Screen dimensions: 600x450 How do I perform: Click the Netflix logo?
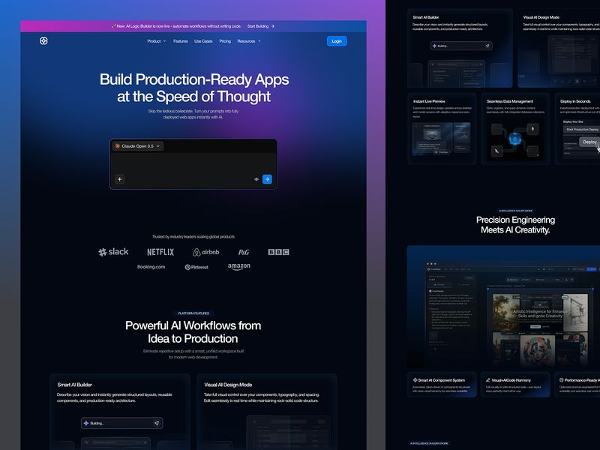[160, 252]
